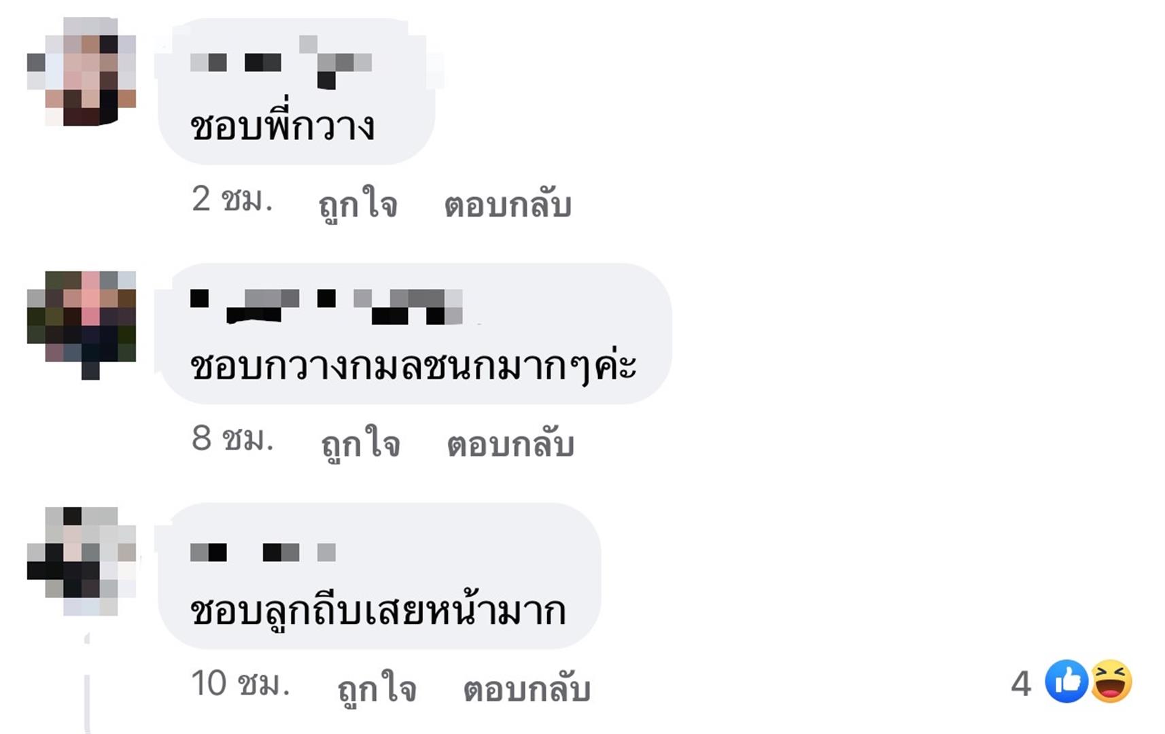Open avatar of the ชอบลูกถีบเสยหน้ามาก commenter

[x=82, y=561]
